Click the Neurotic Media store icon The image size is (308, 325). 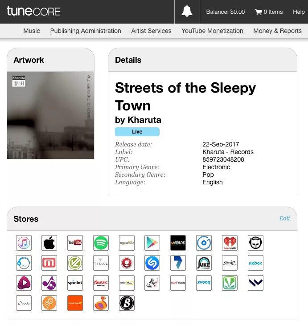point(101,283)
